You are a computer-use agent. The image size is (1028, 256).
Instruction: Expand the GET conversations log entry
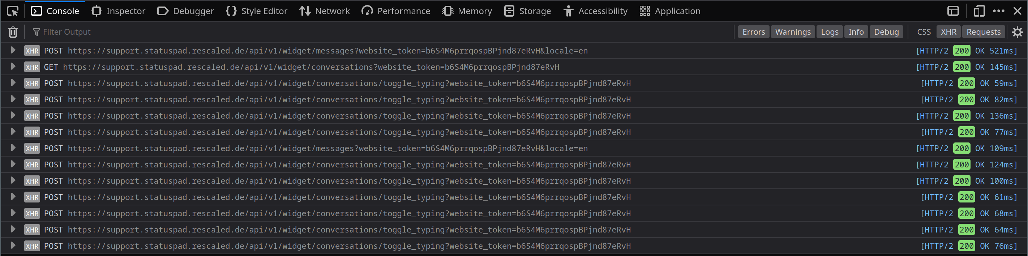tap(13, 67)
